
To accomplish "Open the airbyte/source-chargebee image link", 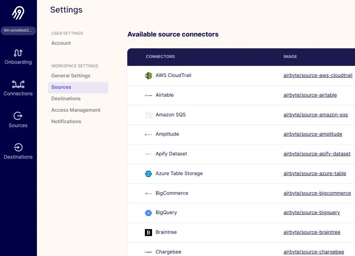I will (x=313, y=252).
